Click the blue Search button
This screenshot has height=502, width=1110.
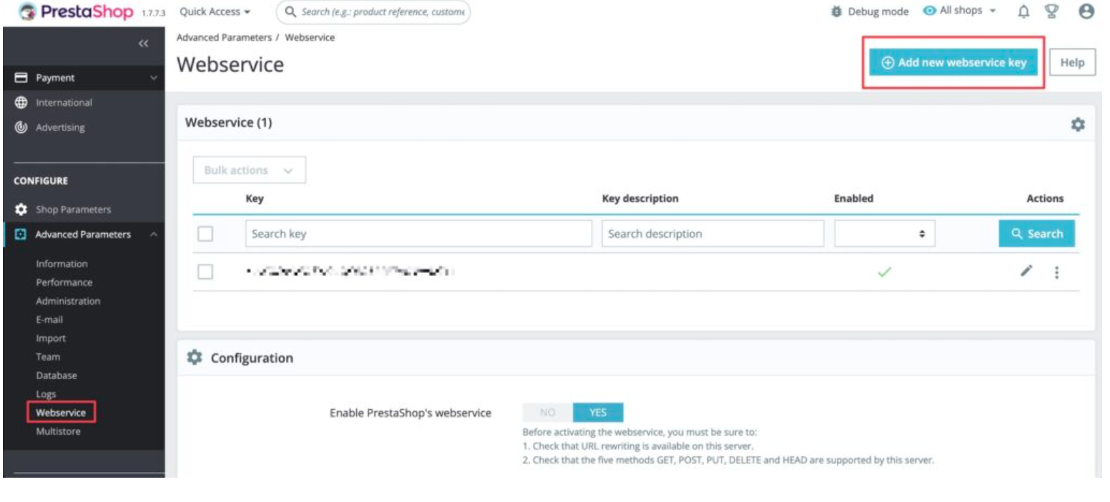(1036, 234)
